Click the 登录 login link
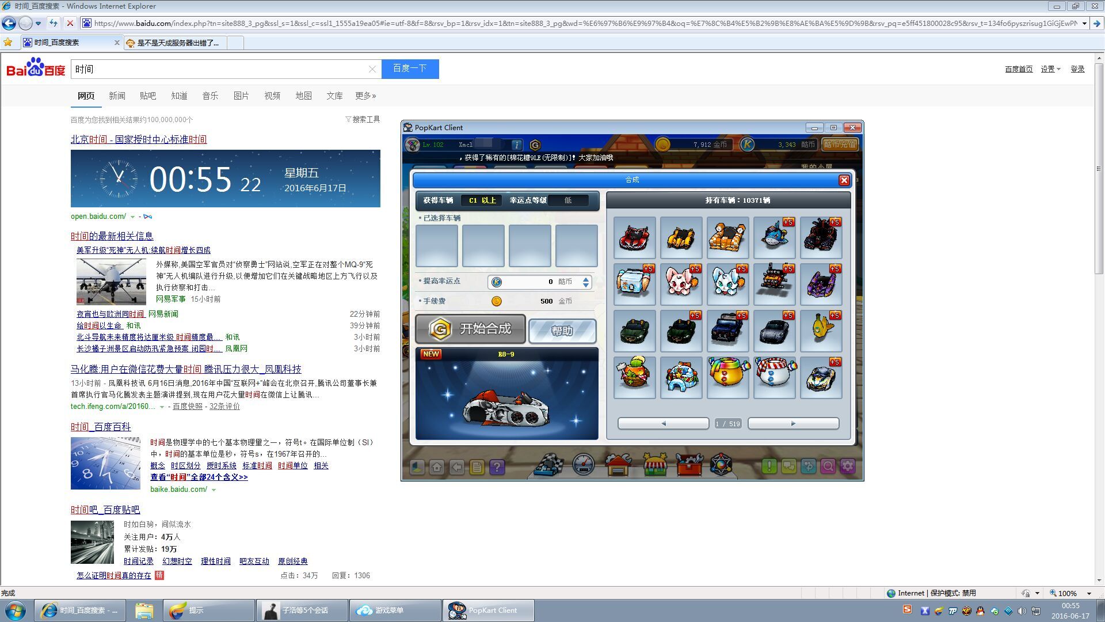This screenshot has width=1105, height=622. pyautogui.click(x=1077, y=69)
